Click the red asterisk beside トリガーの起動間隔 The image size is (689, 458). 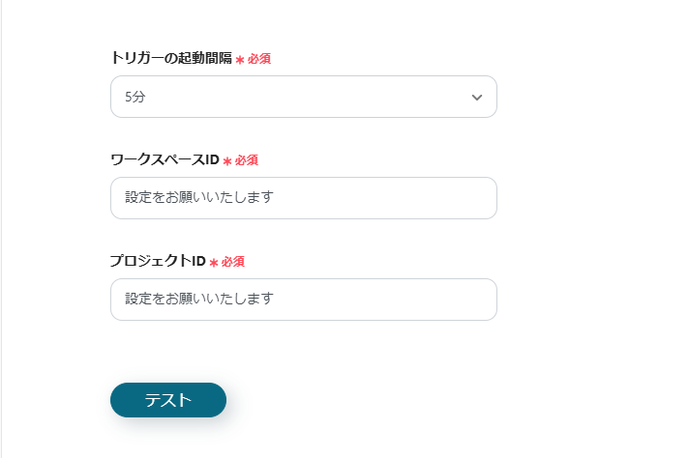(240, 60)
